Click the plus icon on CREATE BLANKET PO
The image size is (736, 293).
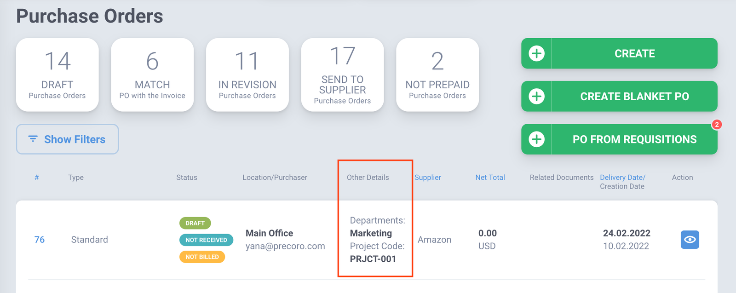(x=536, y=96)
